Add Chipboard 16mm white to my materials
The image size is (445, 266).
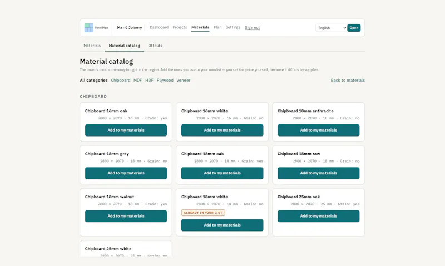(x=222, y=131)
